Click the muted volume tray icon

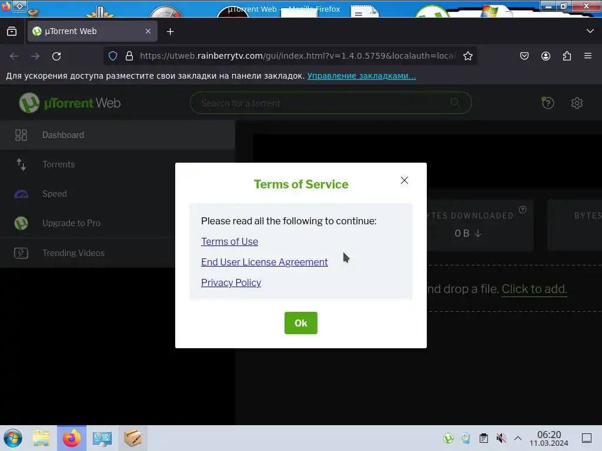[501, 438]
